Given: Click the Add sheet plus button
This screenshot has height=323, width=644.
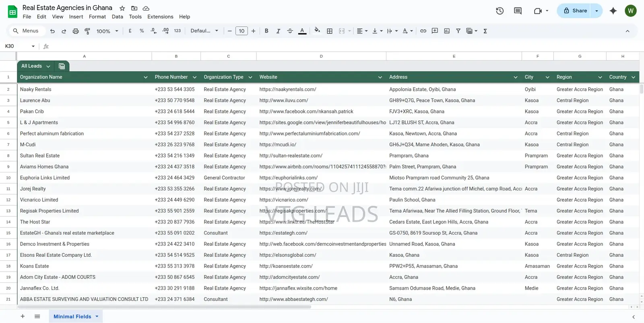Looking at the screenshot, I should coord(23,317).
